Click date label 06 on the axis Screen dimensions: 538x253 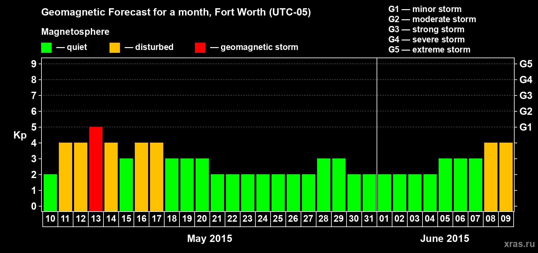click(460, 219)
